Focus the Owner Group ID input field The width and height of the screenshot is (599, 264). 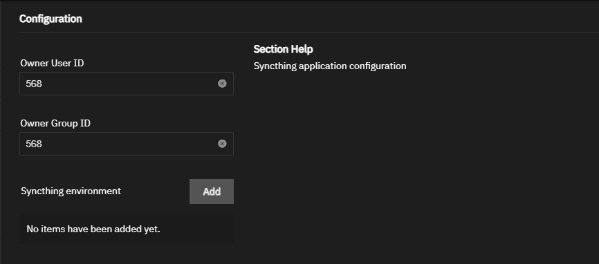(127, 144)
